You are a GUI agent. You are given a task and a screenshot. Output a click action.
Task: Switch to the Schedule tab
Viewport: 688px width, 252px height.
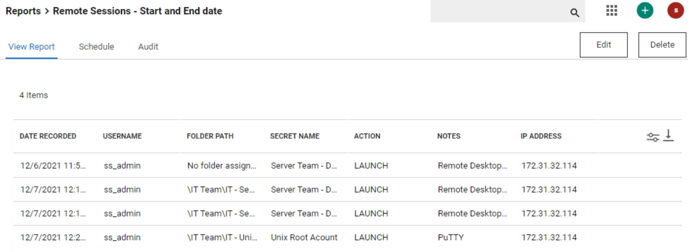tap(96, 47)
